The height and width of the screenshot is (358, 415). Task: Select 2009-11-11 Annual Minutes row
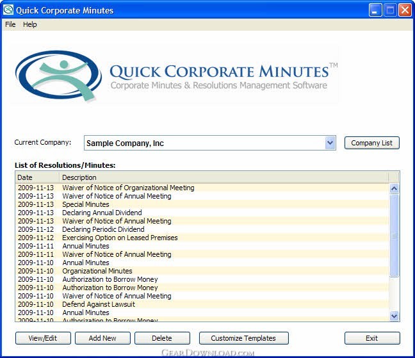tap(202, 246)
